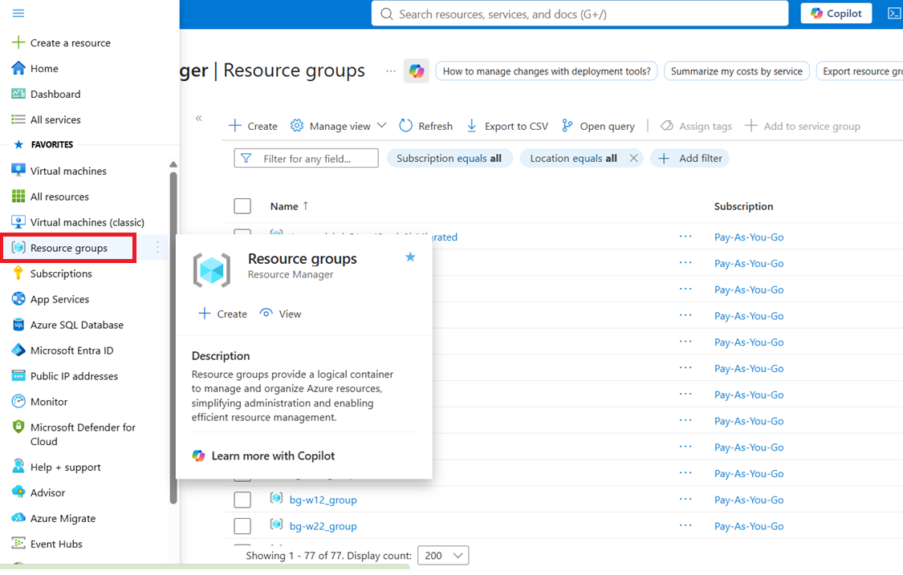The width and height of the screenshot is (903, 575).
Task: Click the Dashboard chart icon
Action: [18, 93]
